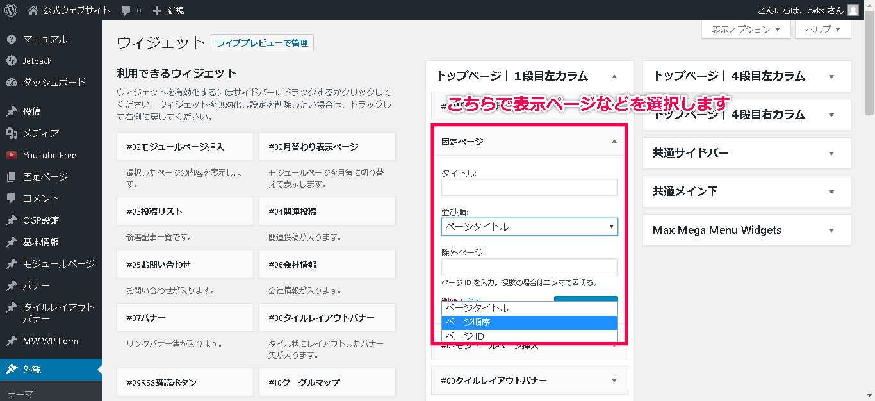Open Dashboard via its palette icon
The image size is (875, 401).
tap(11, 83)
